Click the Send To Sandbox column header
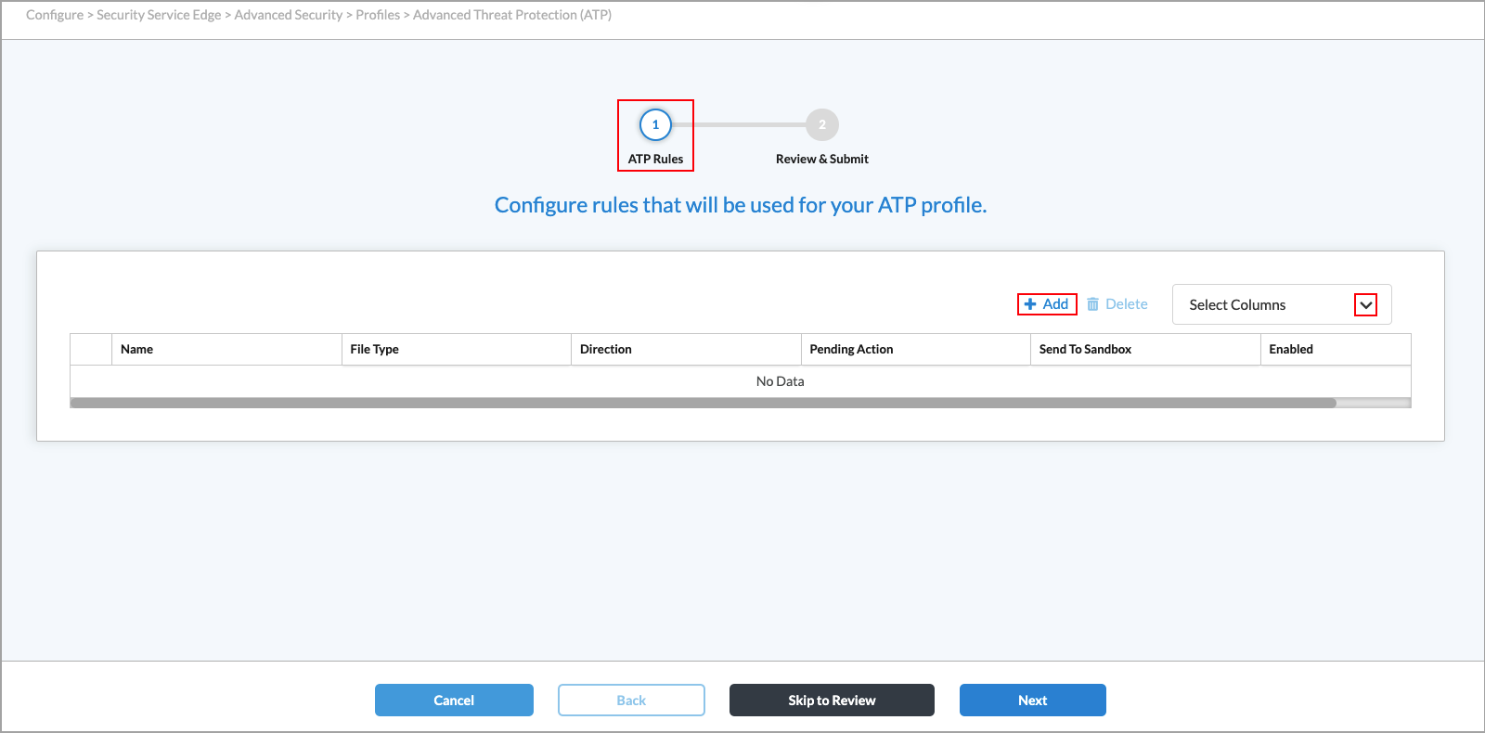This screenshot has height=733, width=1485. coord(1085,350)
